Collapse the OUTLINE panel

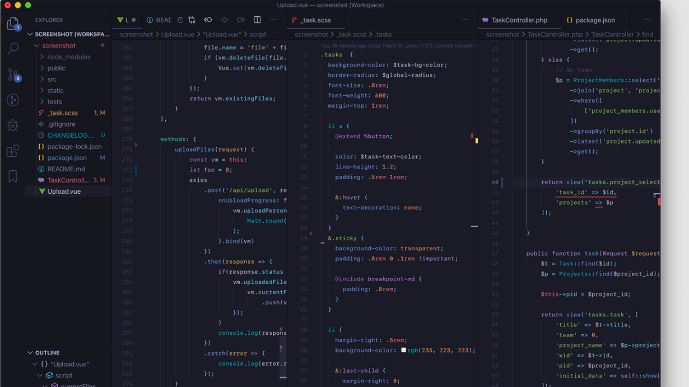(x=30, y=353)
